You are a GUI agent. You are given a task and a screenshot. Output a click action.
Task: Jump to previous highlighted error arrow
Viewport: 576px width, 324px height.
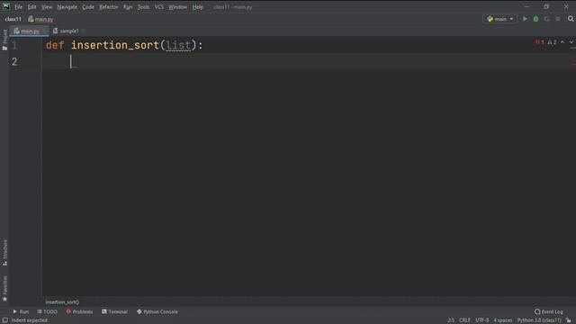point(562,42)
